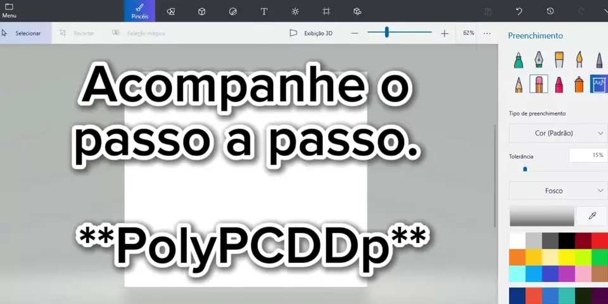
Task: Open the three-dot more options menu
Action: point(487,34)
